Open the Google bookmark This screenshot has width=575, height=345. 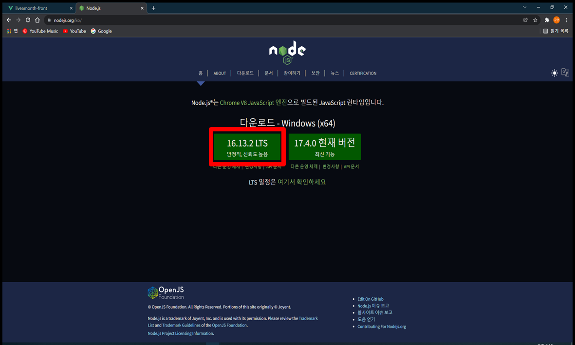[101, 31]
